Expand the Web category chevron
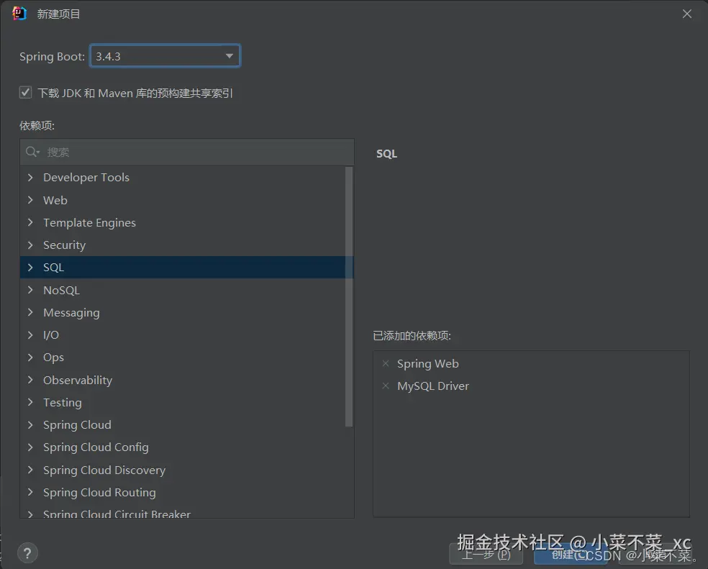The height and width of the screenshot is (569, 708). pos(30,199)
